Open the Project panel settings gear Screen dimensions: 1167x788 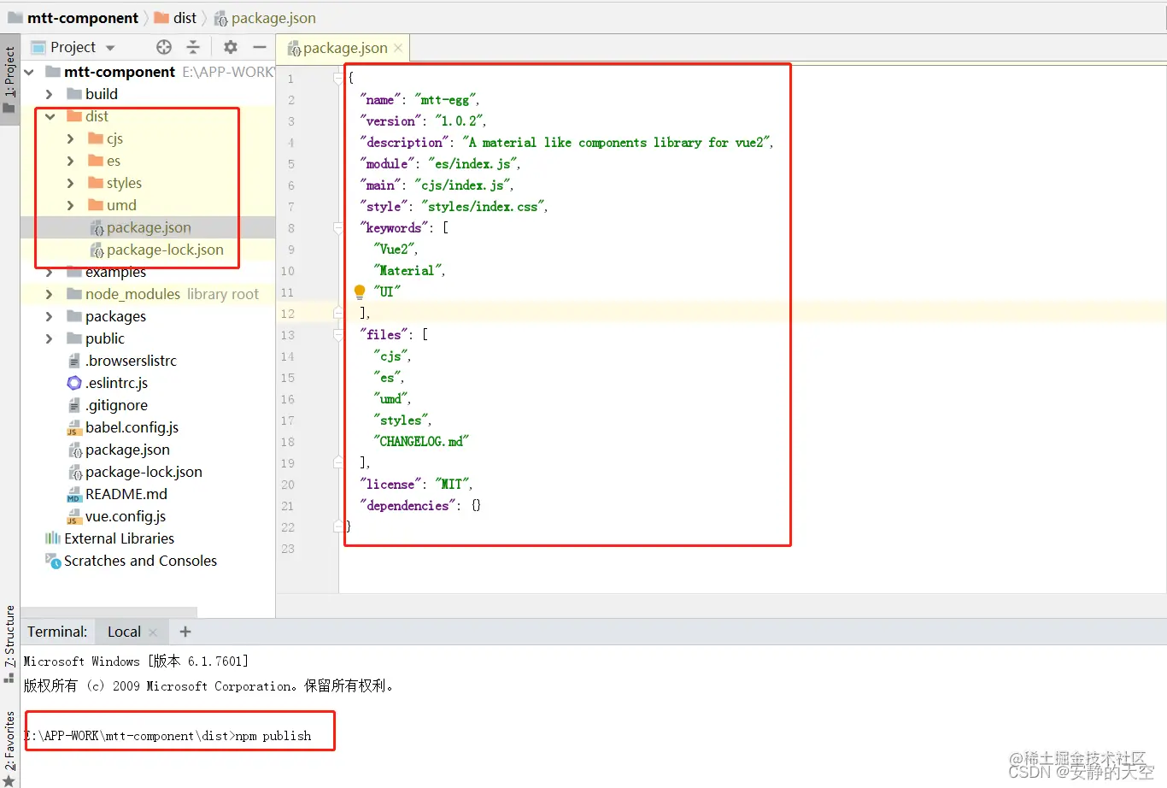click(x=231, y=47)
